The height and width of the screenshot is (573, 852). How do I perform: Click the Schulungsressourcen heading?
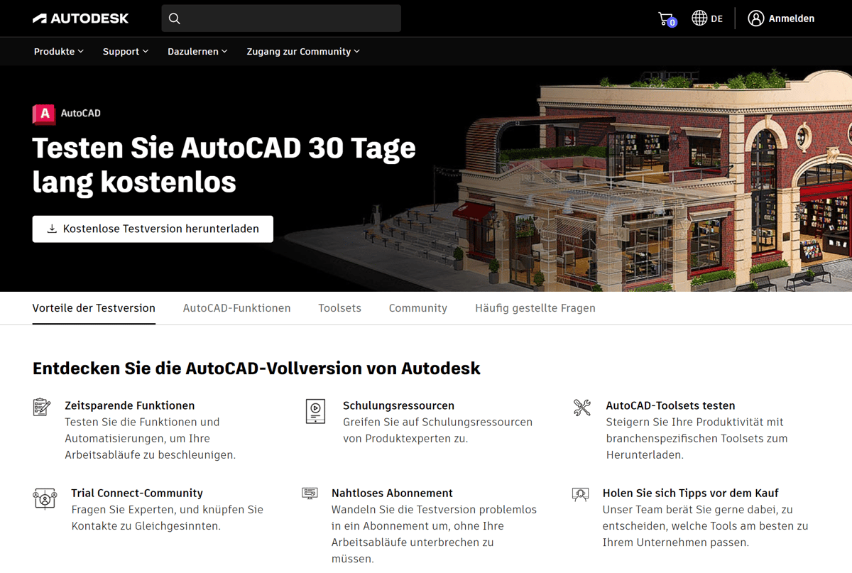click(398, 405)
